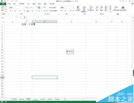Open the font name dropdown
Image resolution: width=134 pixels, height=103 pixels.
(x=25, y=8)
